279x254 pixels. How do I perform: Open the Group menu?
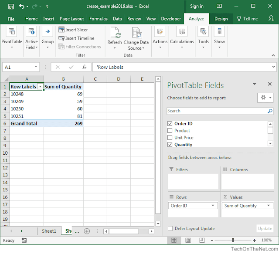tap(48, 37)
